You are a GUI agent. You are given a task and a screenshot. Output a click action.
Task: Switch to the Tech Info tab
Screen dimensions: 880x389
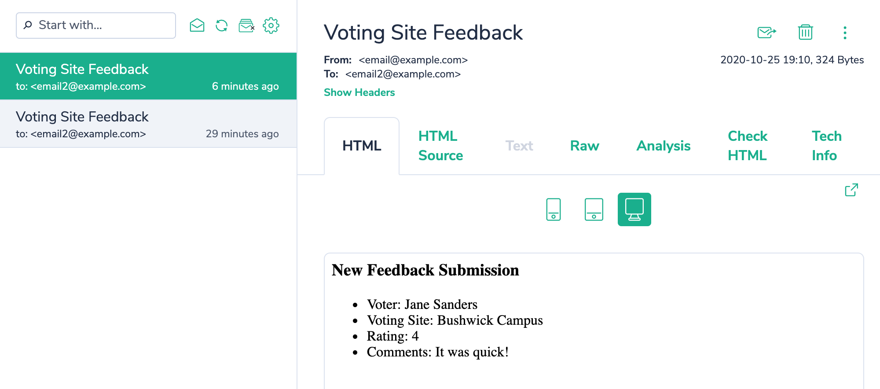click(x=826, y=146)
